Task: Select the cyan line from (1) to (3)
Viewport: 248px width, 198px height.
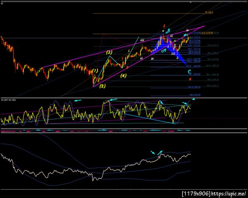Action: (x=102, y=71)
